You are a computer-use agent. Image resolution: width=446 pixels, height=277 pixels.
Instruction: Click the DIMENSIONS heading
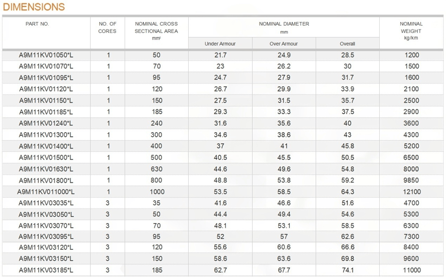click(34, 7)
